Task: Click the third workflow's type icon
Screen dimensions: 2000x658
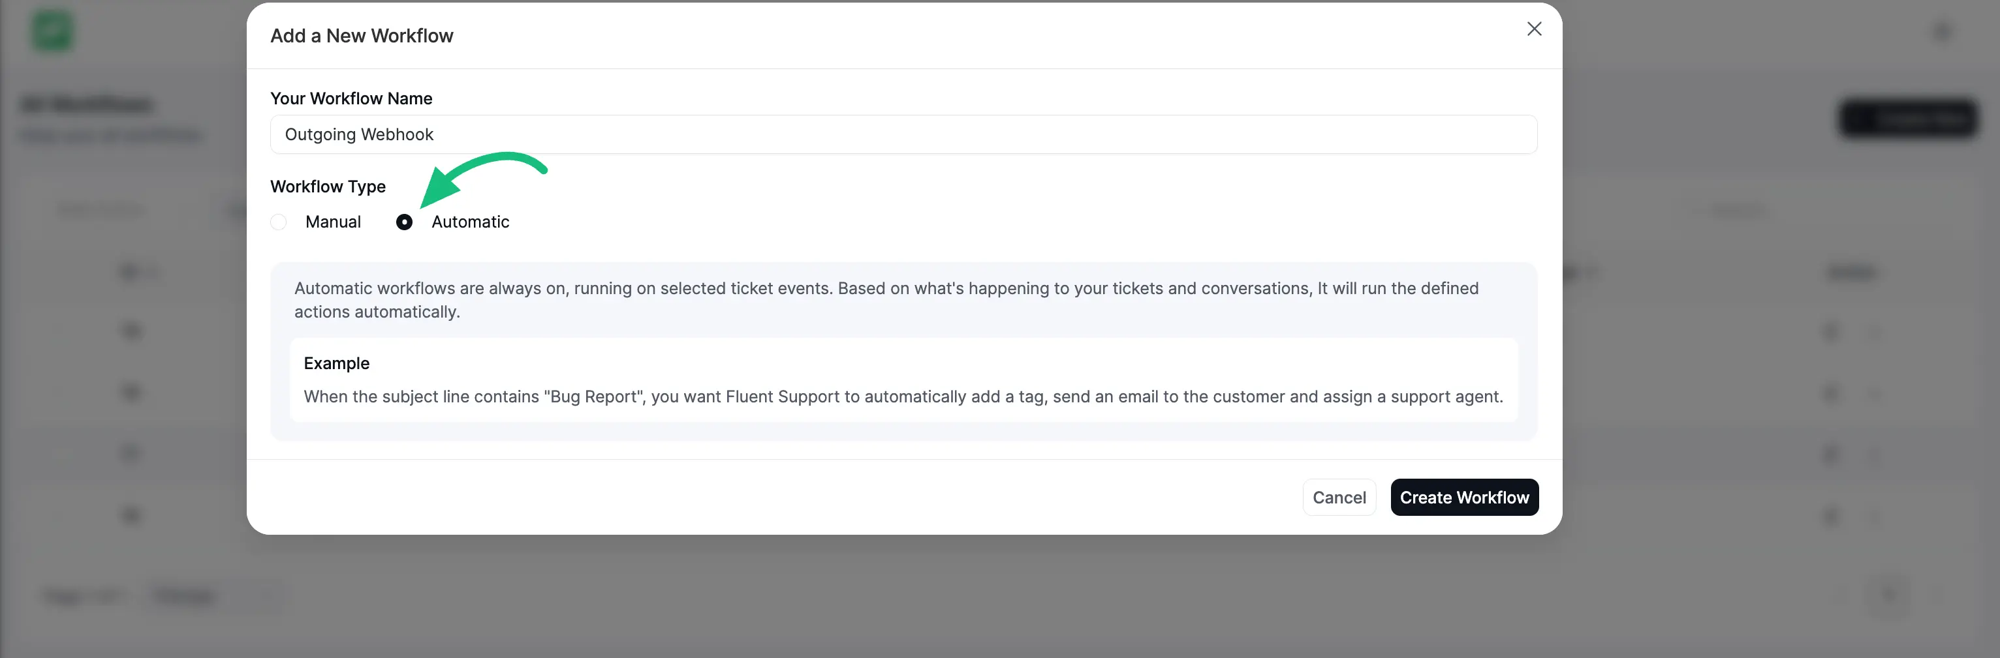Action: [x=131, y=391]
